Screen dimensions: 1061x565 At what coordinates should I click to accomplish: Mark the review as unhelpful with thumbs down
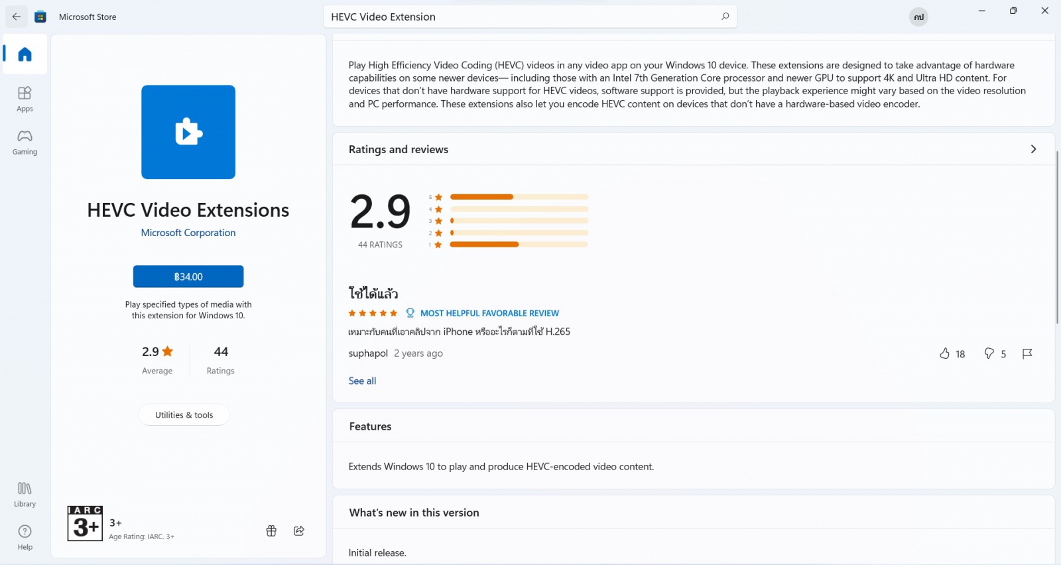[989, 353]
